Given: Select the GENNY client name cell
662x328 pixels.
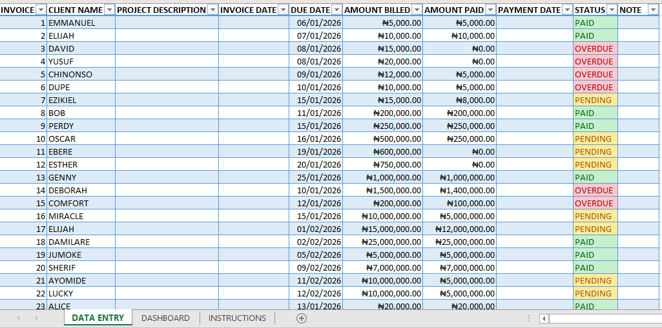Looking at the screenshot, I should coord(81,177).
